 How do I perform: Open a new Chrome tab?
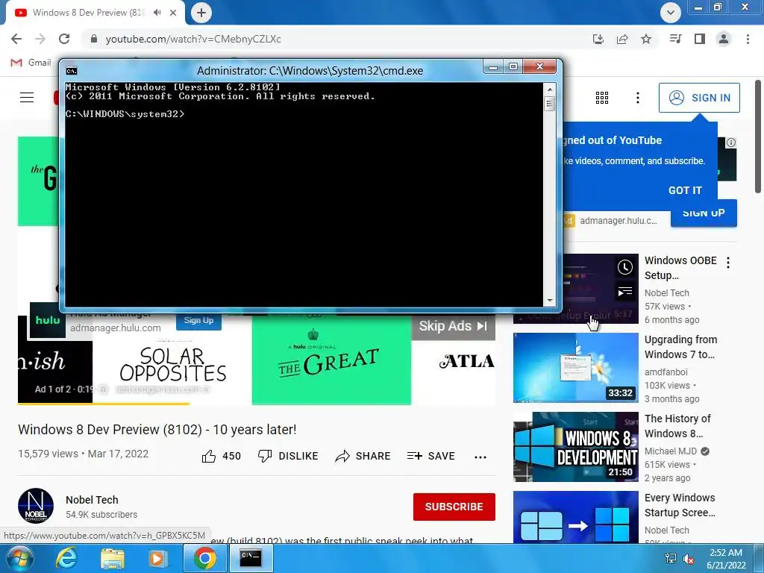click(201, 13)
